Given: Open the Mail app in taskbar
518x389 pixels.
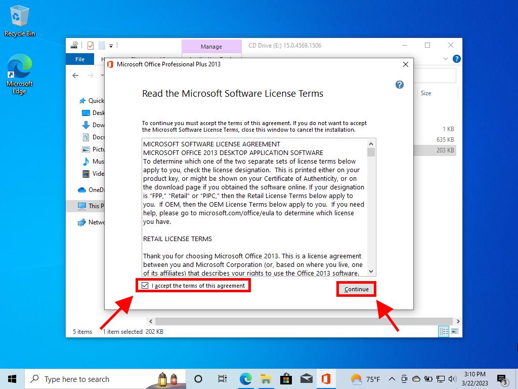Looking at the screenshot, I should tap(306, 379).
